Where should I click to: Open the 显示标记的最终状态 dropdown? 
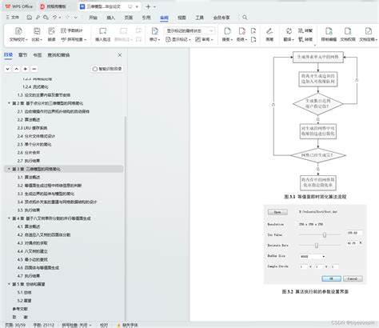(x=189, y=31)
